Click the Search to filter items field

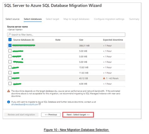pos(66,35)
